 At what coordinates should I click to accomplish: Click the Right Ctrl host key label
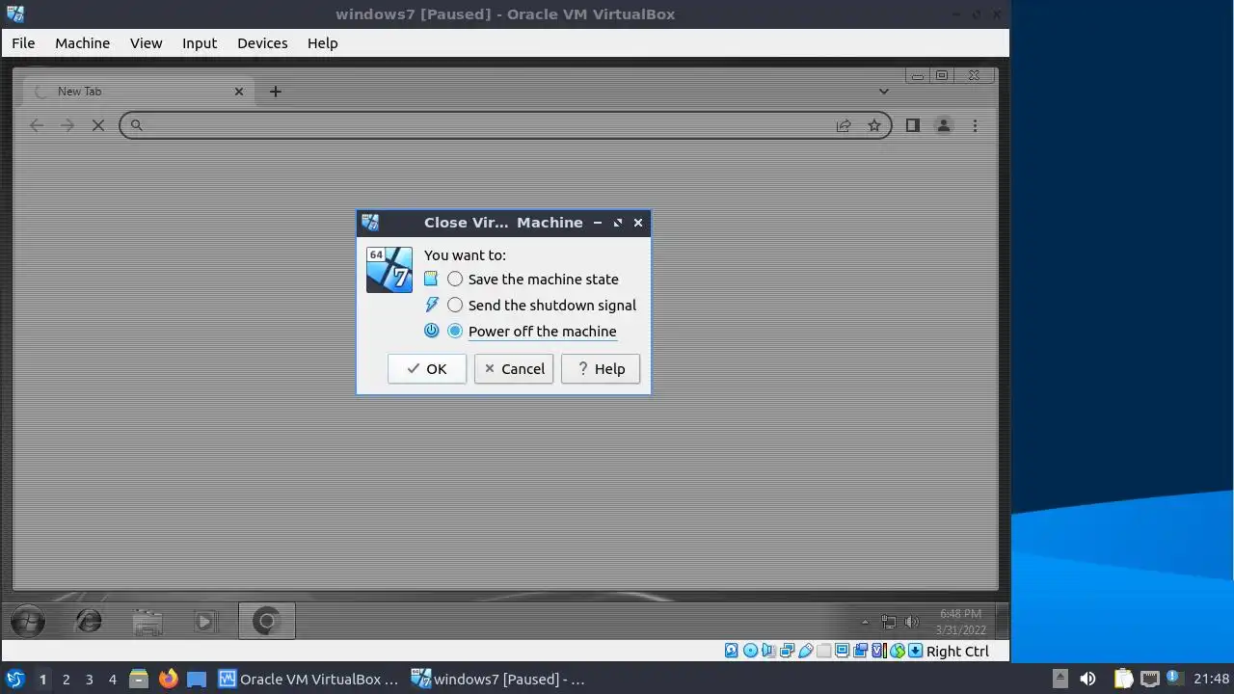pyautogui.click(x=957, y=652)
